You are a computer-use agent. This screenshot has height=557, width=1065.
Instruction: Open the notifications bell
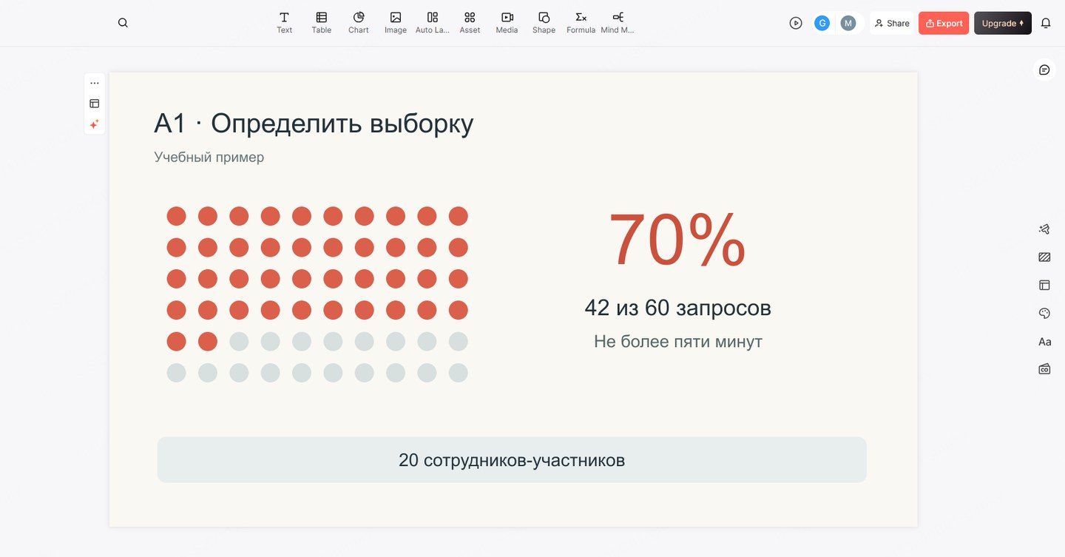click(x=1046, y=23)
